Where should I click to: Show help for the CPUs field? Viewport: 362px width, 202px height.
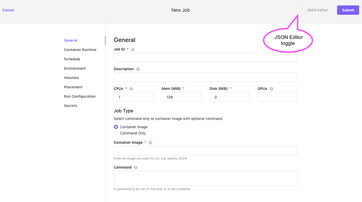tap(131, 89)
